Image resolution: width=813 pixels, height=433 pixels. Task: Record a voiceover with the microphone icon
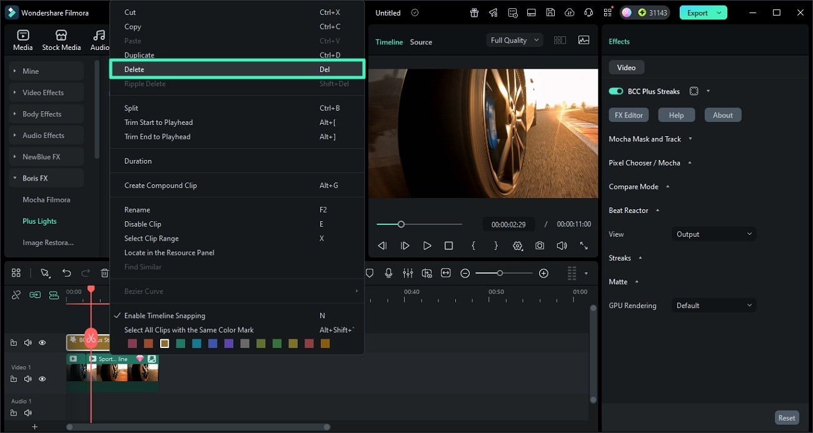[x=388, y=273]
